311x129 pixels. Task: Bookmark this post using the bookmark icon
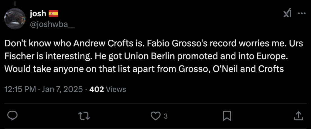click(227, 116)
